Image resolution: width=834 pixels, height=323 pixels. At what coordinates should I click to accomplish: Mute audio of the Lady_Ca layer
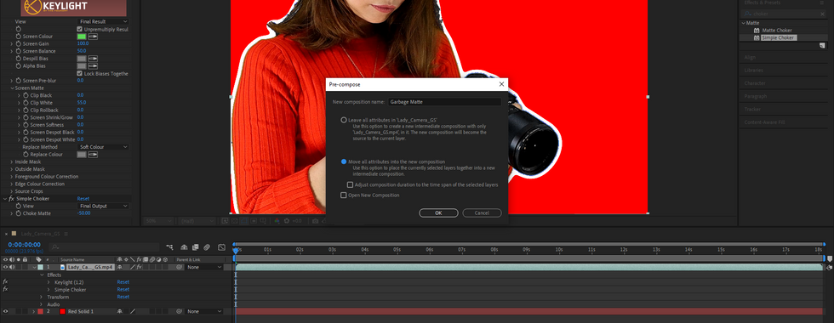pos(12,267)
